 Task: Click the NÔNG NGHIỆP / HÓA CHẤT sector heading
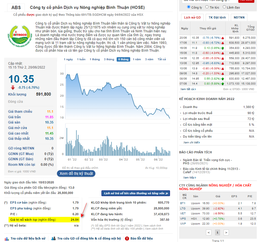click(215, 187)
